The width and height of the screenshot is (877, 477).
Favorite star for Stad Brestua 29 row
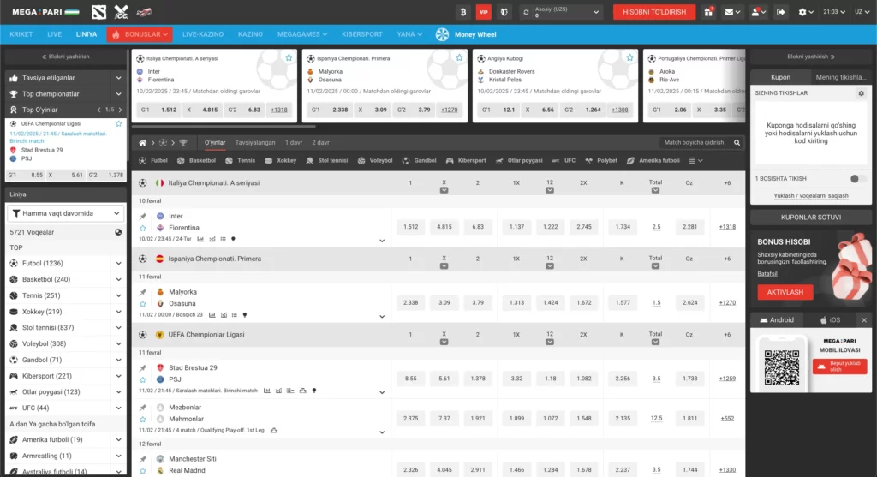(x=143, y=379)
